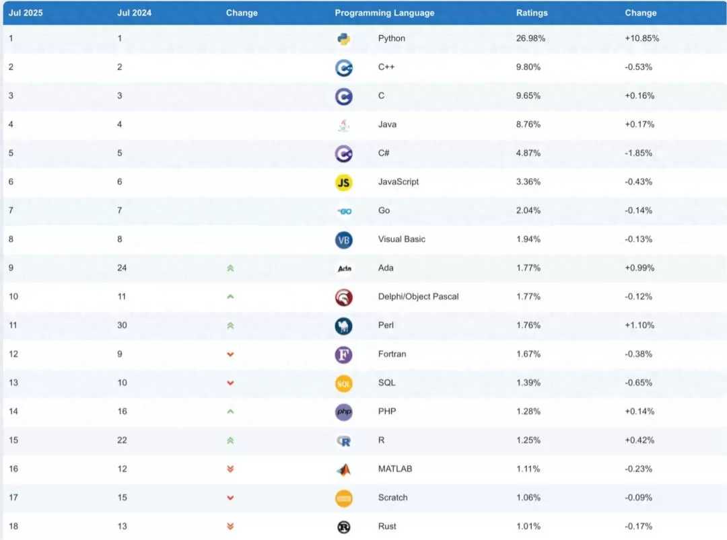This screenshot has width=727, height=540.
Task: Click the double up arrow for Ada
Action: 230,268
